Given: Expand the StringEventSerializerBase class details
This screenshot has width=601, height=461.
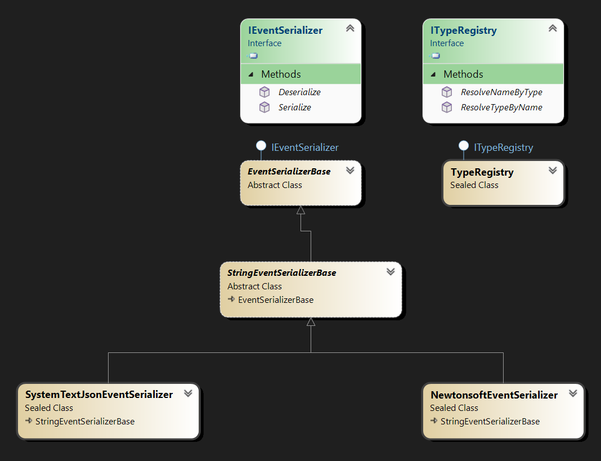Looking at the screenshot, I should click(391, 271).
